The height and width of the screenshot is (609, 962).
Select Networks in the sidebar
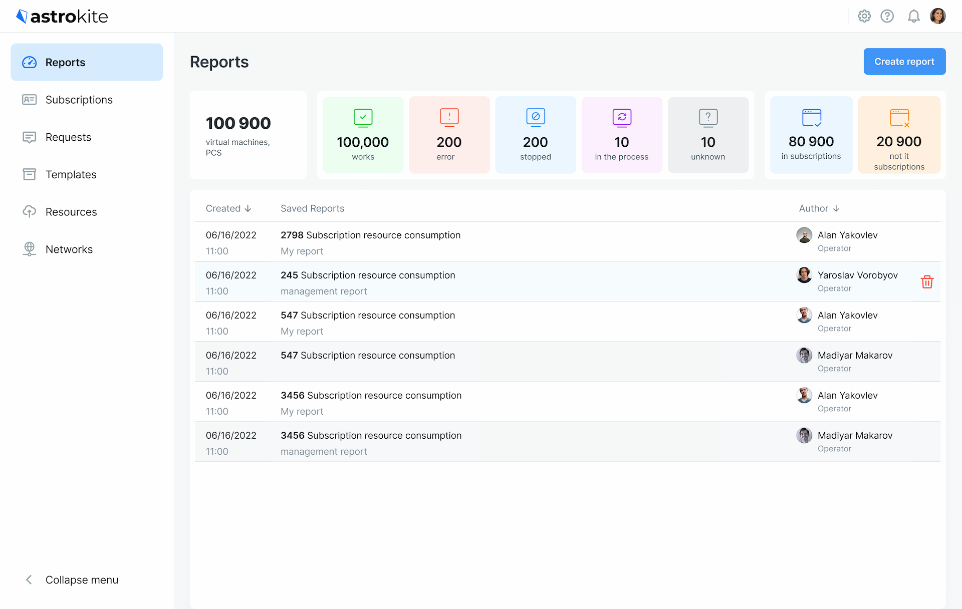(87, 249)
